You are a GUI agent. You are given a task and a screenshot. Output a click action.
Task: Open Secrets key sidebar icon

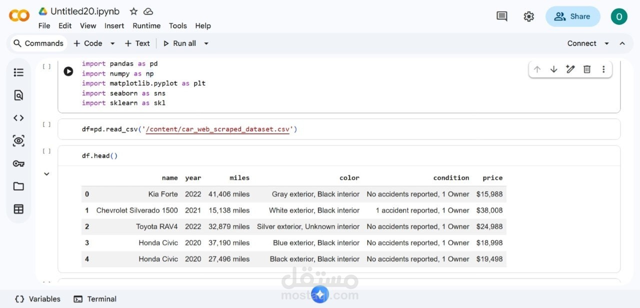tap(18, 164)
